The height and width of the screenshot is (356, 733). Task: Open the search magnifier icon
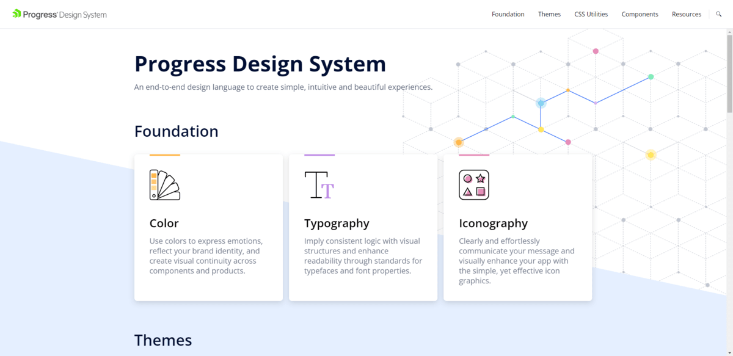pyautogui.click(x=719, y=14)
